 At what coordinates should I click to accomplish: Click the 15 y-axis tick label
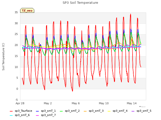click(16, 56)
